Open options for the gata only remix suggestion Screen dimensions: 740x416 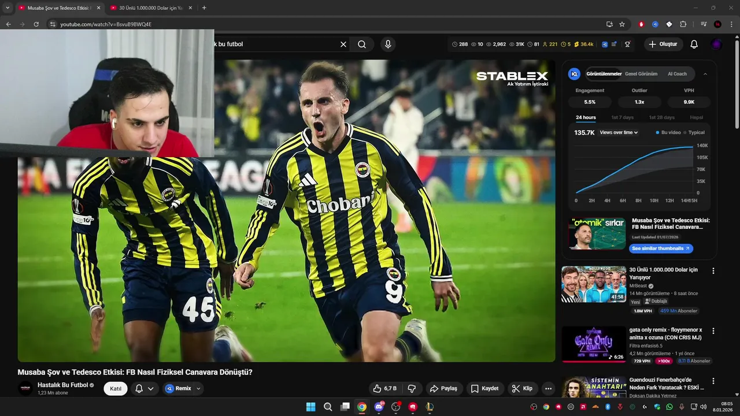pos(713,331)
